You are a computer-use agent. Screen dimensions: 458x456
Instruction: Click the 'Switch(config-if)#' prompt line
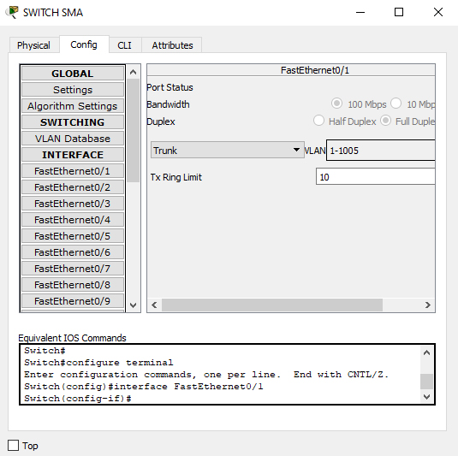coord(78,399)
